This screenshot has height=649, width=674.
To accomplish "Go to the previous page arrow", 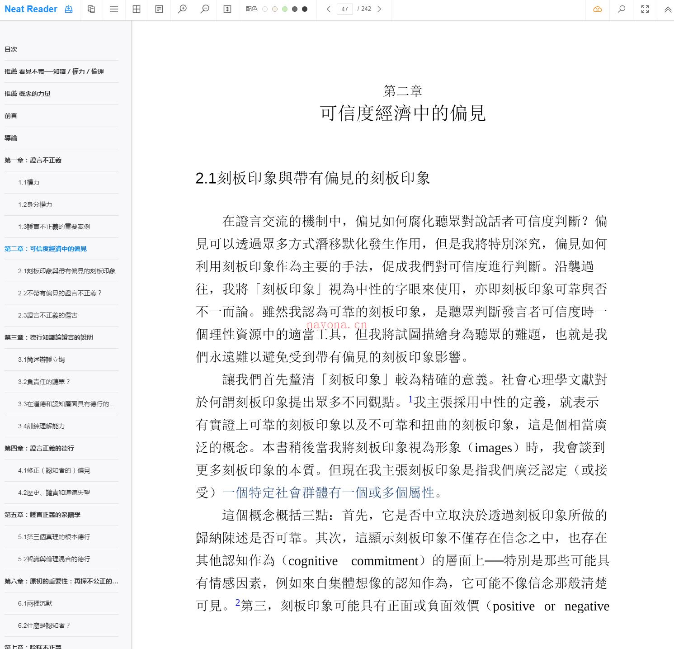I will pos(329,9).
